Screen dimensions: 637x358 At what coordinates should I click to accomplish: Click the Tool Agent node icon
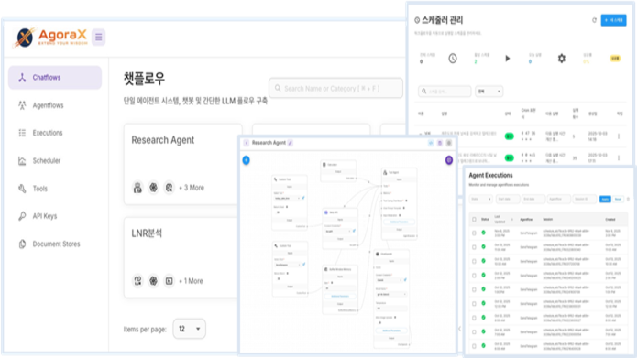[385, 172]
